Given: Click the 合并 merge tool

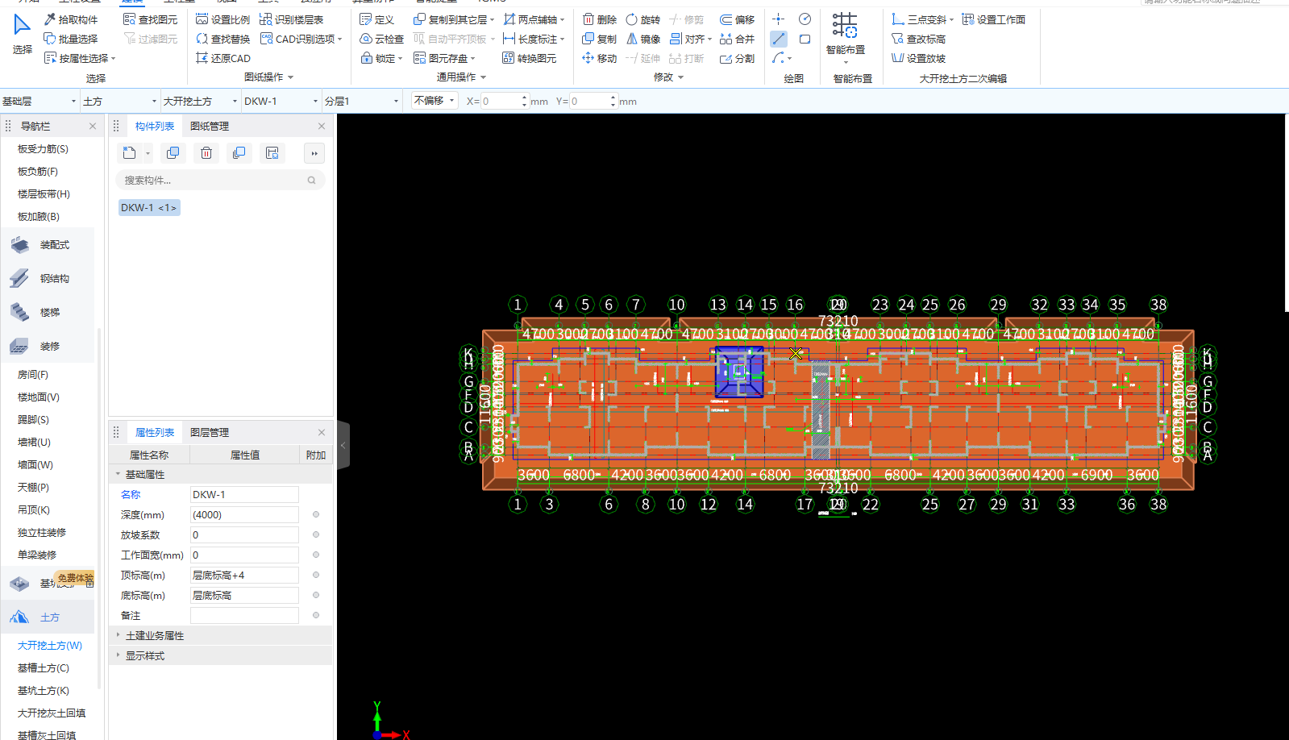Looking at the screenshot, I should tap(737, 39).
